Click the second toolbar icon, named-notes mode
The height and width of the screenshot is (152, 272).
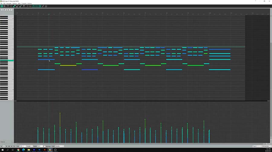coord(5,6)
